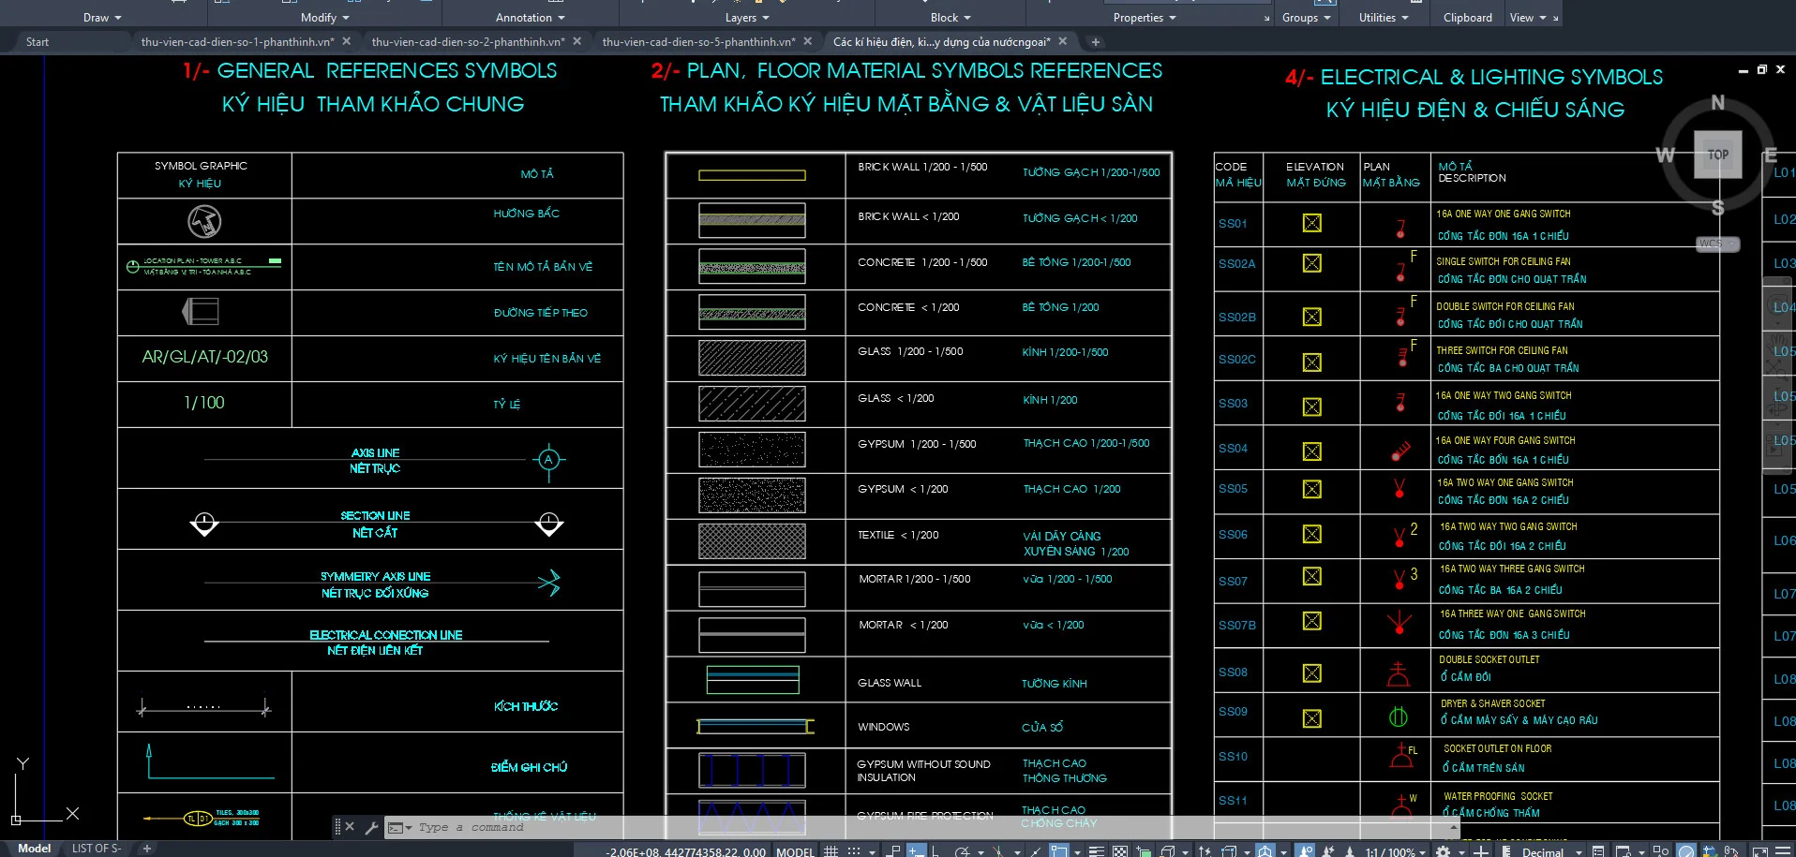The width and height of the screenshot is (1796, 857).
Task: Click the S compass direction on ViewCube
Action: (1717, 208)
